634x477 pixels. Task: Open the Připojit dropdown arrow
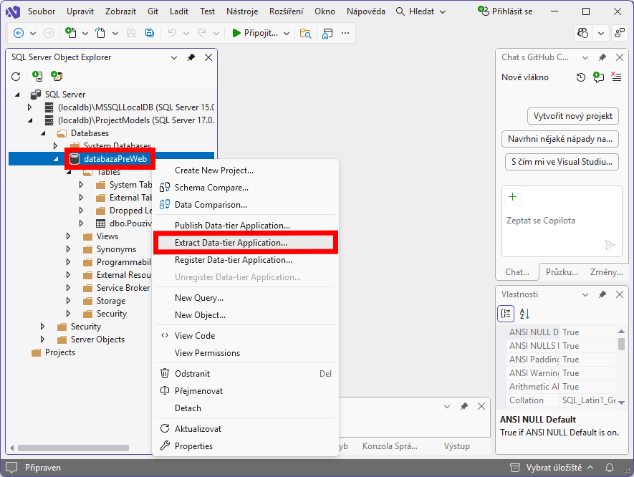tap(287, 33)
